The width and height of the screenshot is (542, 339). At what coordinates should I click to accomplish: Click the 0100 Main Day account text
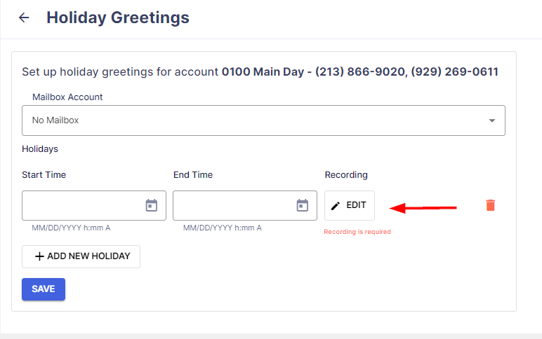pyautogui.click(x=263, y=71)
